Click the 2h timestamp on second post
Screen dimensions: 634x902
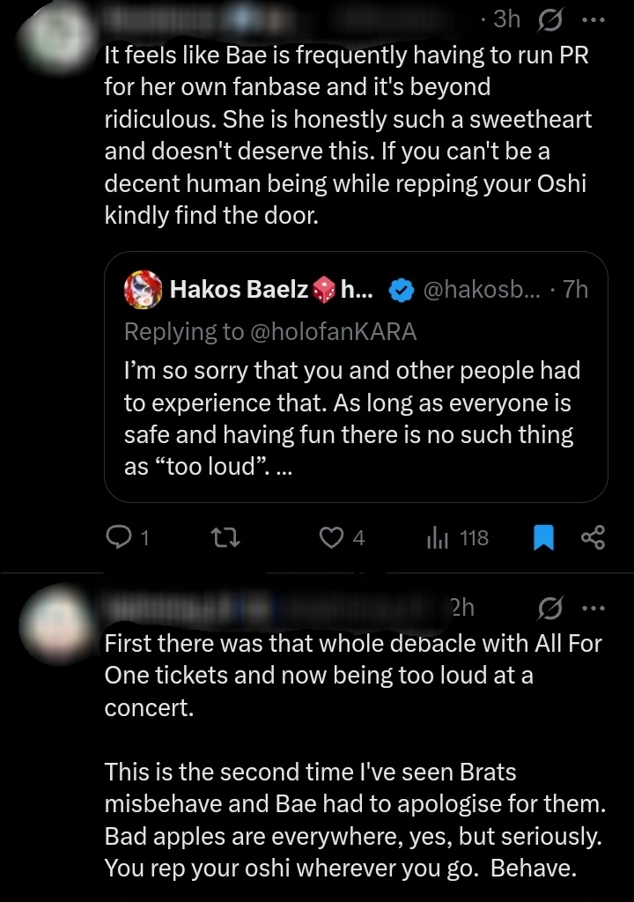pyautogui.click(x=462, y=608)
